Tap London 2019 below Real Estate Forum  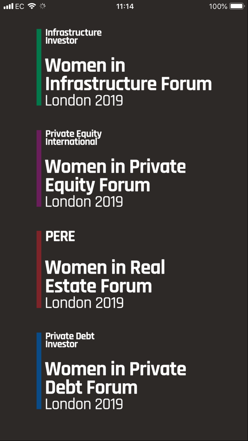pos(84,303)
